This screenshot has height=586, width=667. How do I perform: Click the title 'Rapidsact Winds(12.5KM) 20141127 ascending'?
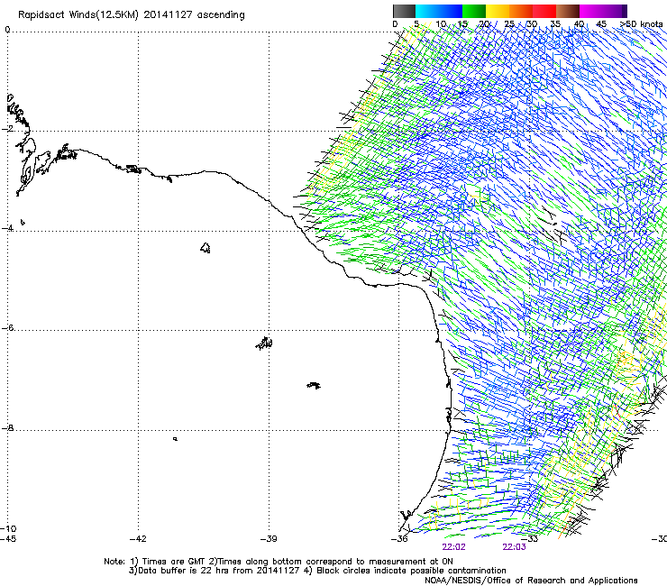pyautogui.click(x=132, y=15)
